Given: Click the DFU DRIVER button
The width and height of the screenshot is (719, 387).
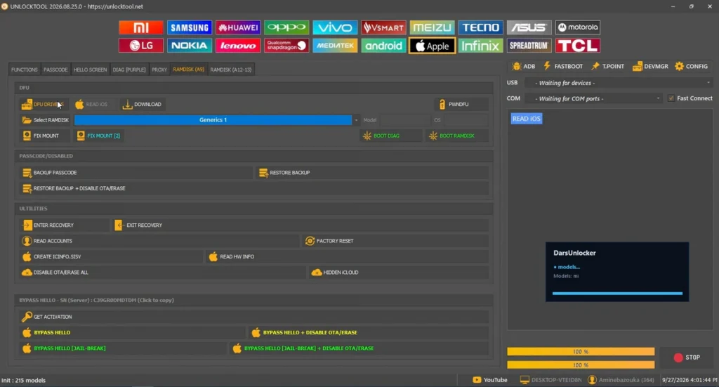Looking at the screenshot, I should [43, 105].
